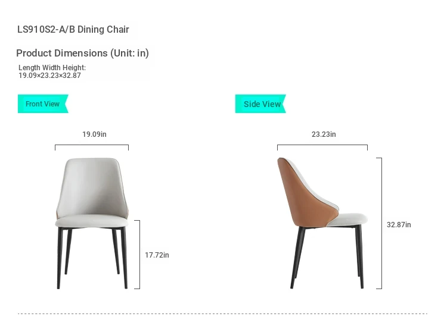Click the 17.72in seat height label

[157, 255]
